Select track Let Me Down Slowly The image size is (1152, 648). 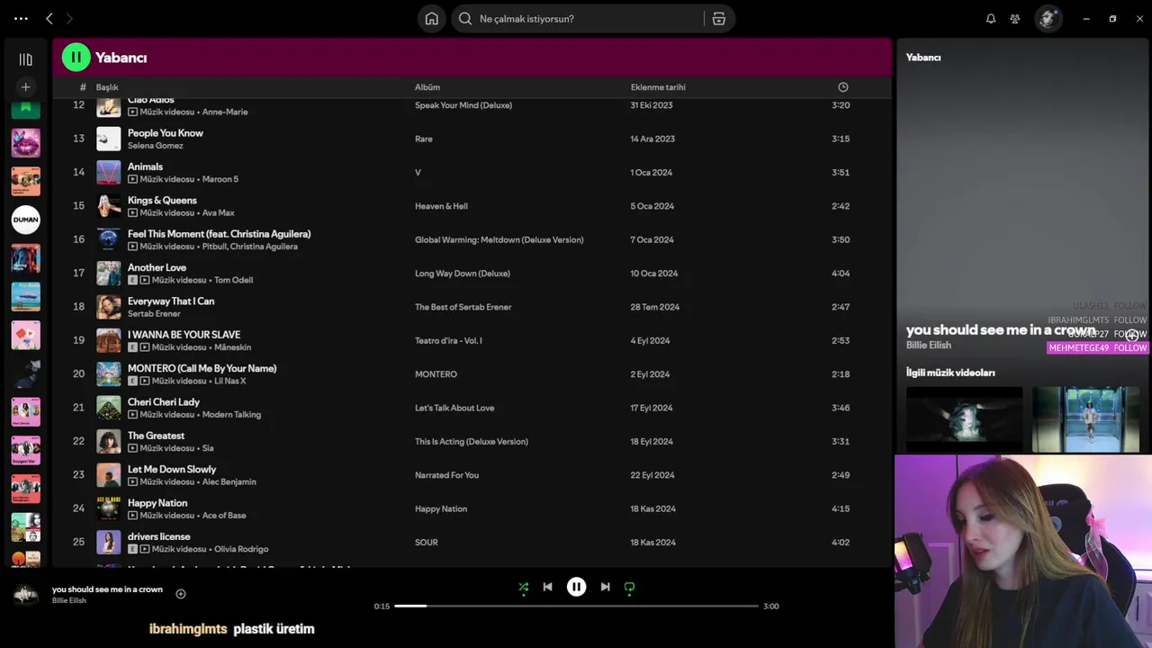(172, 469)
